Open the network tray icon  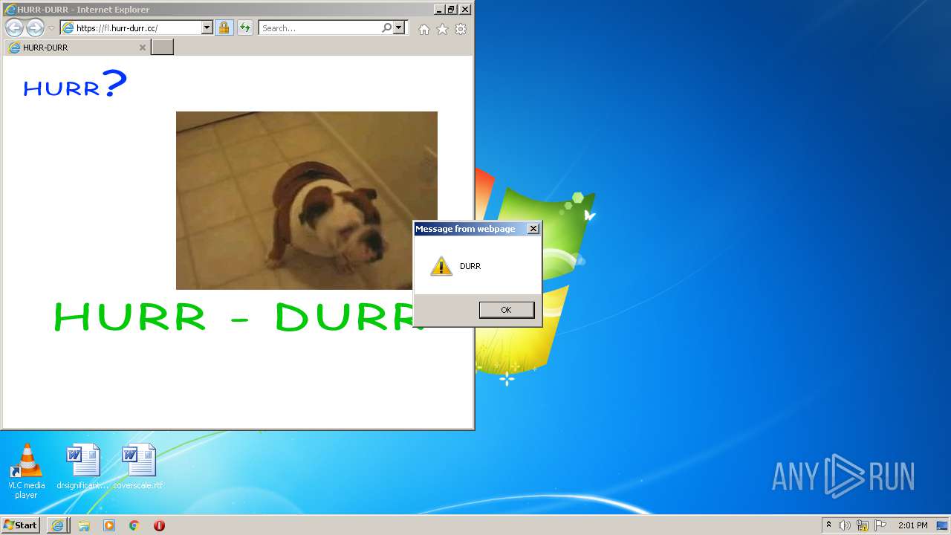pos(863,525)
